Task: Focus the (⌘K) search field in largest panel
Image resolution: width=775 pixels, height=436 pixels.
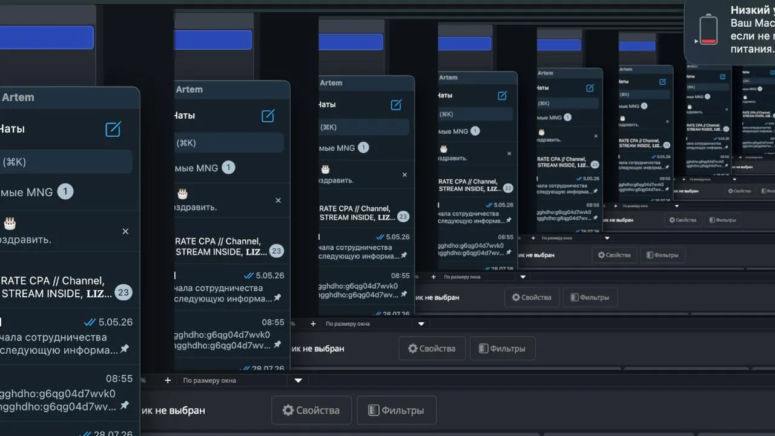Action: click(x=65, y=162)
